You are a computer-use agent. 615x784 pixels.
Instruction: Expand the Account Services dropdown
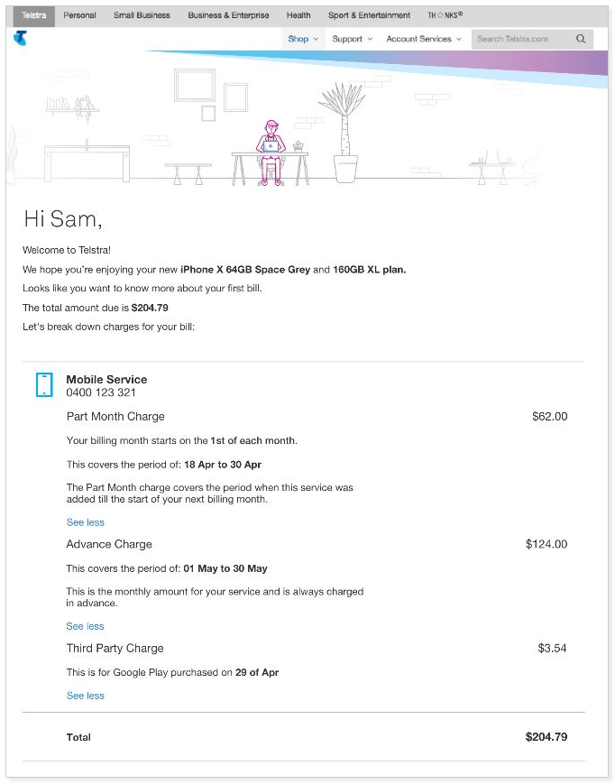point(420,39)
